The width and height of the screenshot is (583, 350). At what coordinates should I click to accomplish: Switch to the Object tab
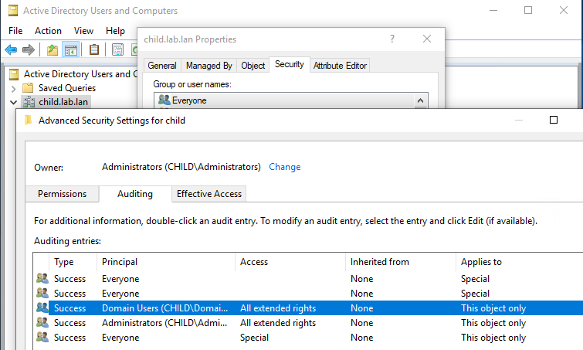[x=253, y=66]
